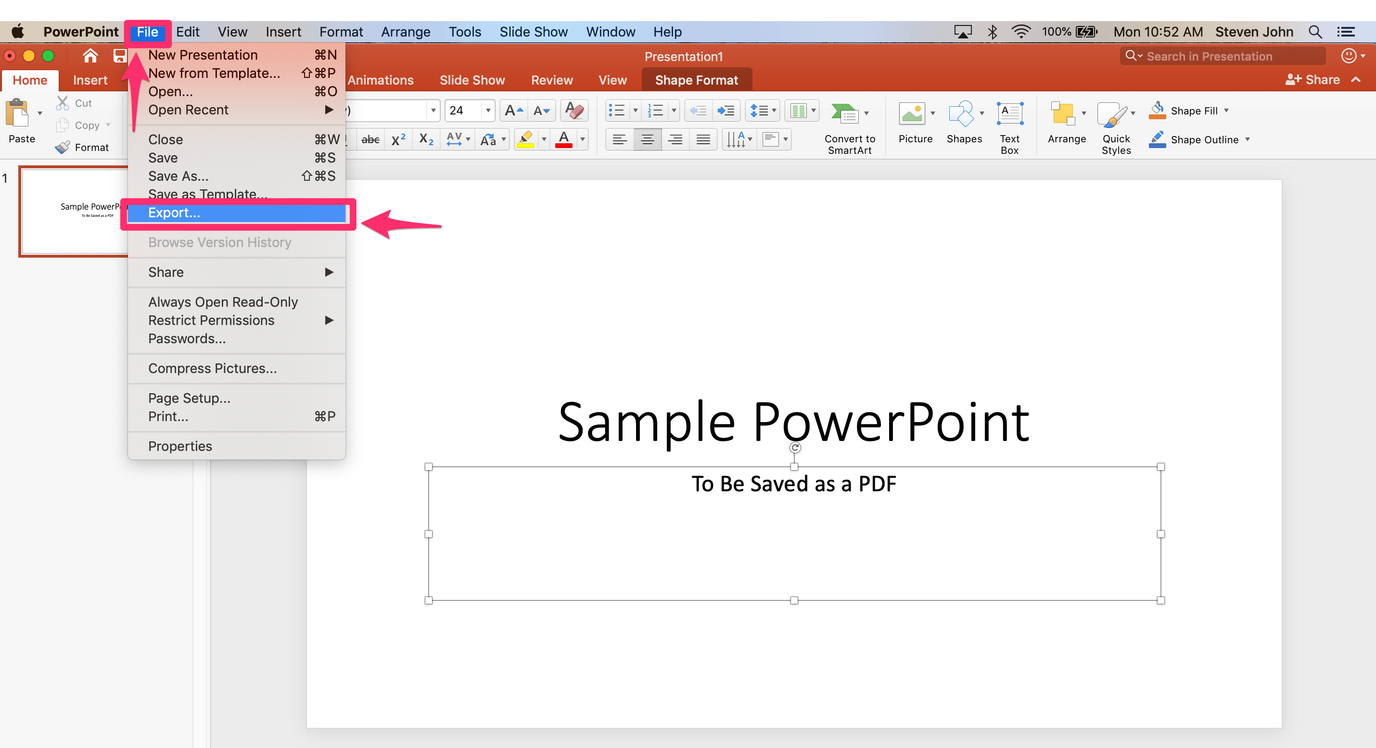Justify text icon
Image resolution: width=1376 pixels, height=748 pixels.
pos(703,140)
